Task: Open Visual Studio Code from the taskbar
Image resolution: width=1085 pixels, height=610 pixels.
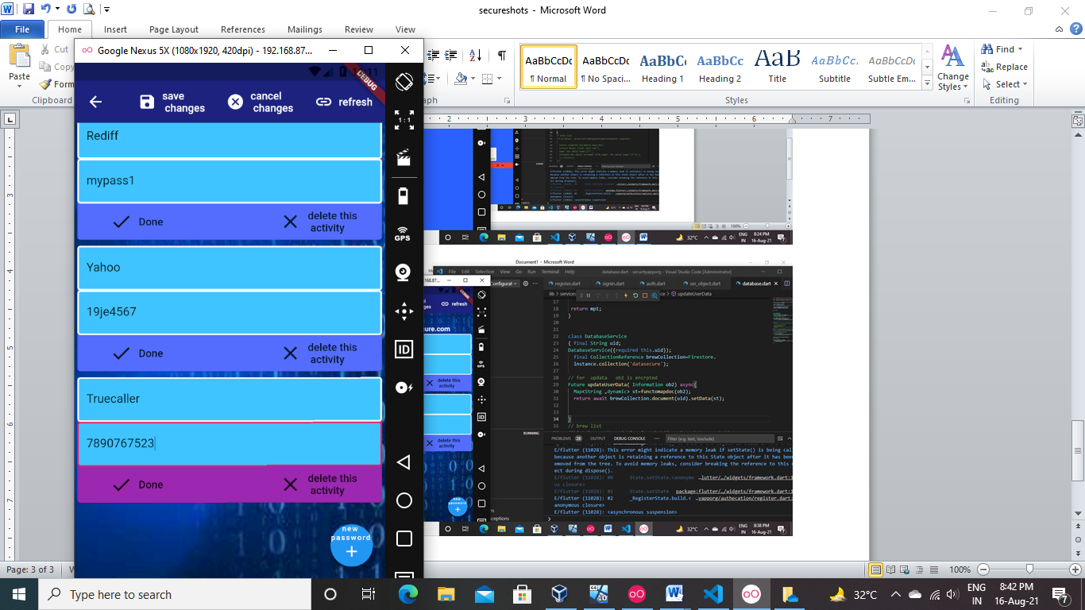Action: point(712,594)
